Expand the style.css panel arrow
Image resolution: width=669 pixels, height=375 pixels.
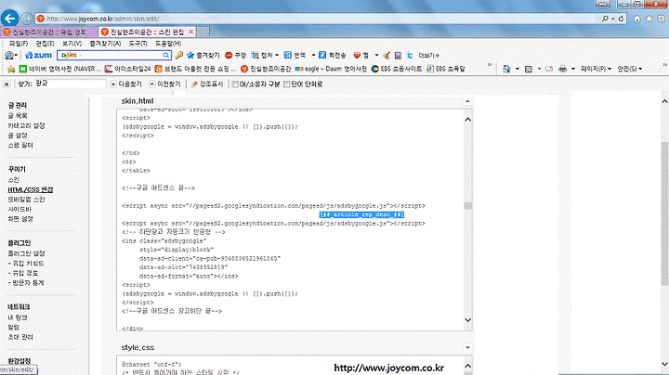point(467,347)
